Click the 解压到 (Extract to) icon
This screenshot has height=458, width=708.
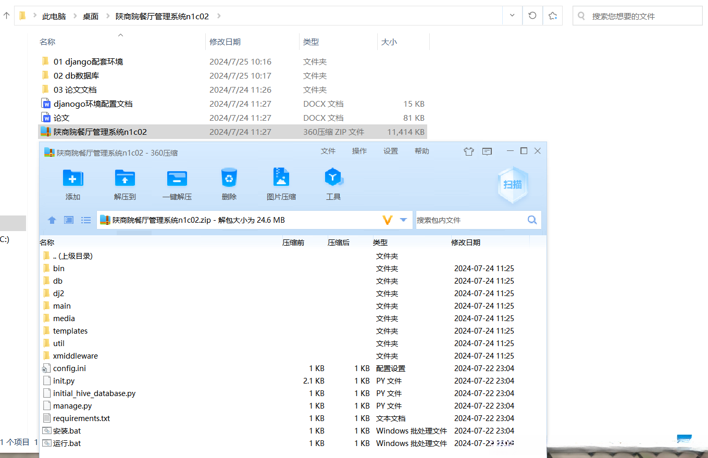click(x=125, y=179)
